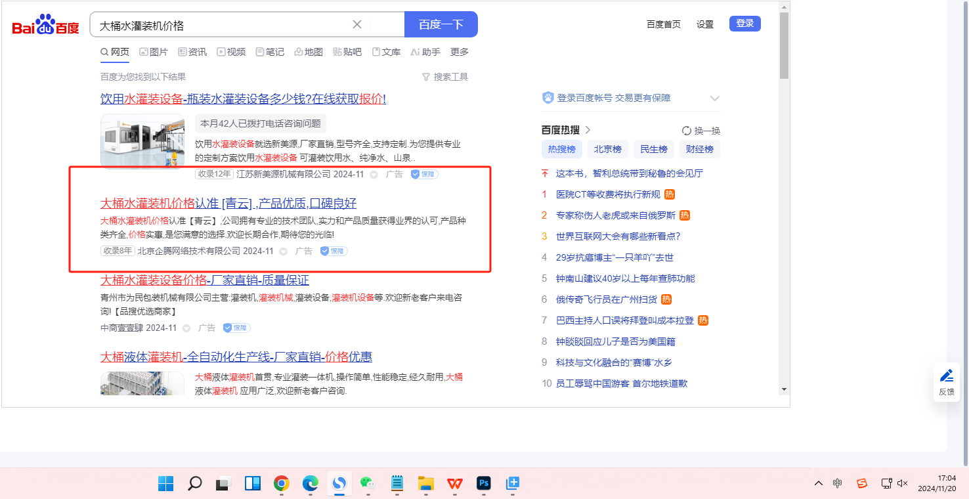Switch to the 图片 search tab

(153, 52)
